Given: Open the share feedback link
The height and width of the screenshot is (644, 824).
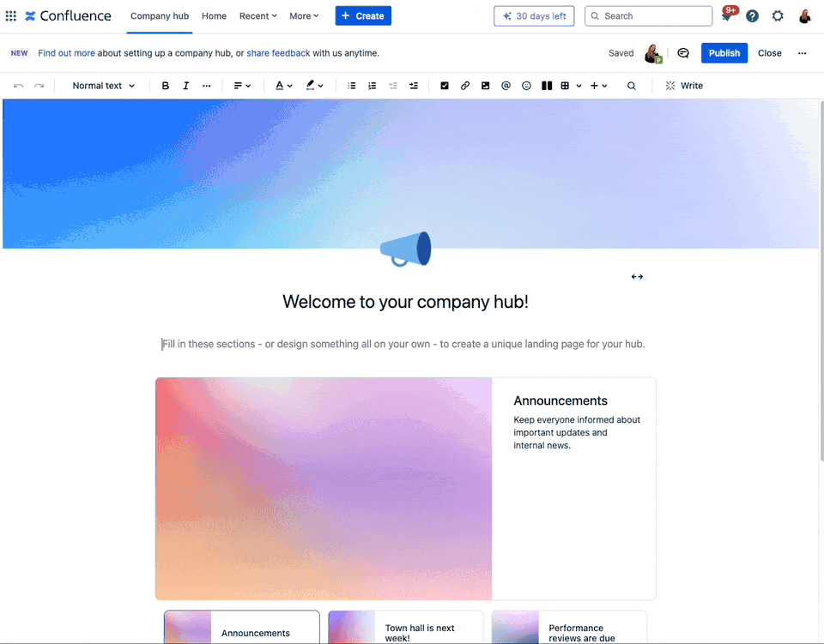Looking at the screenshot, I should pos(278,52).
